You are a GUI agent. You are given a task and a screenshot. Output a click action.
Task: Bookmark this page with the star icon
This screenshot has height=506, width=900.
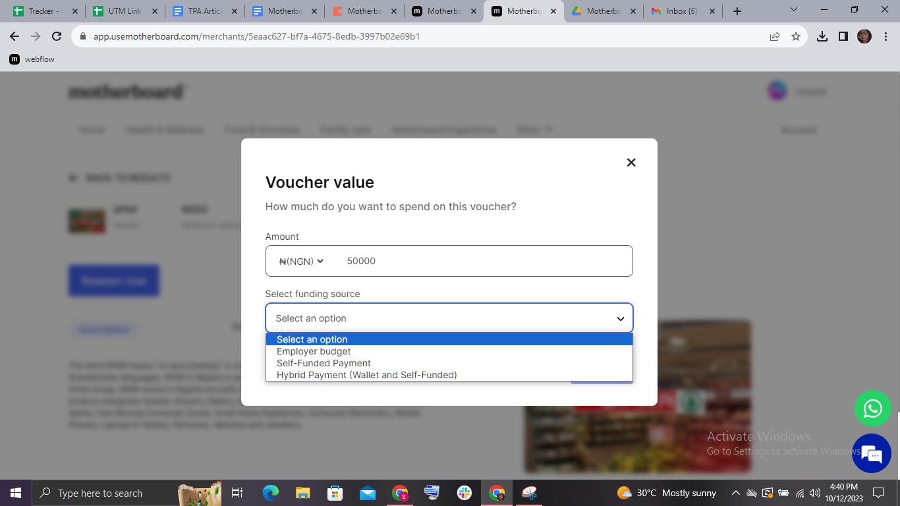pyautogui.click(x=796, y=36)
